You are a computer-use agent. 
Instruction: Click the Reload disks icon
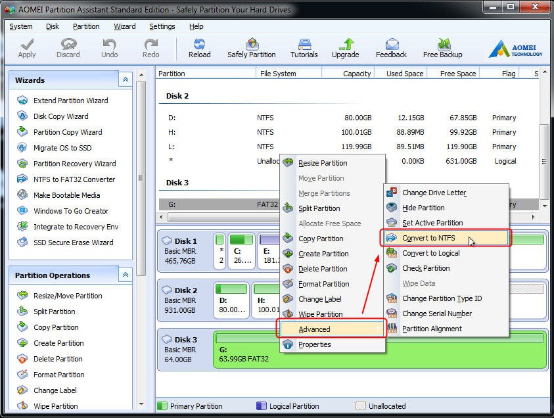coord(199,44)
